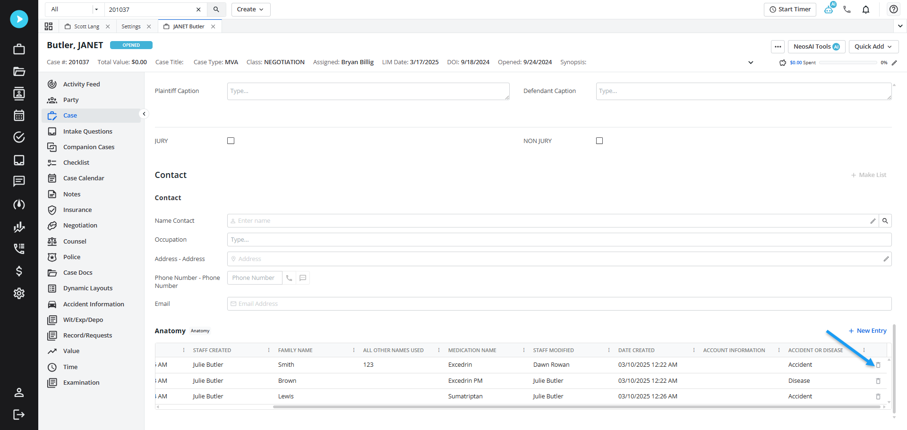Click the call icon beside Phone Number
This screenshot has height=430, width=907.
coord(289,278)
